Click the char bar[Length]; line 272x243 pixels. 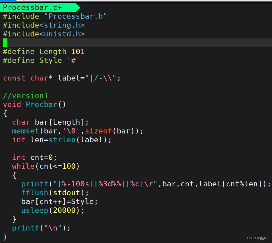click(x=50, y=122)
